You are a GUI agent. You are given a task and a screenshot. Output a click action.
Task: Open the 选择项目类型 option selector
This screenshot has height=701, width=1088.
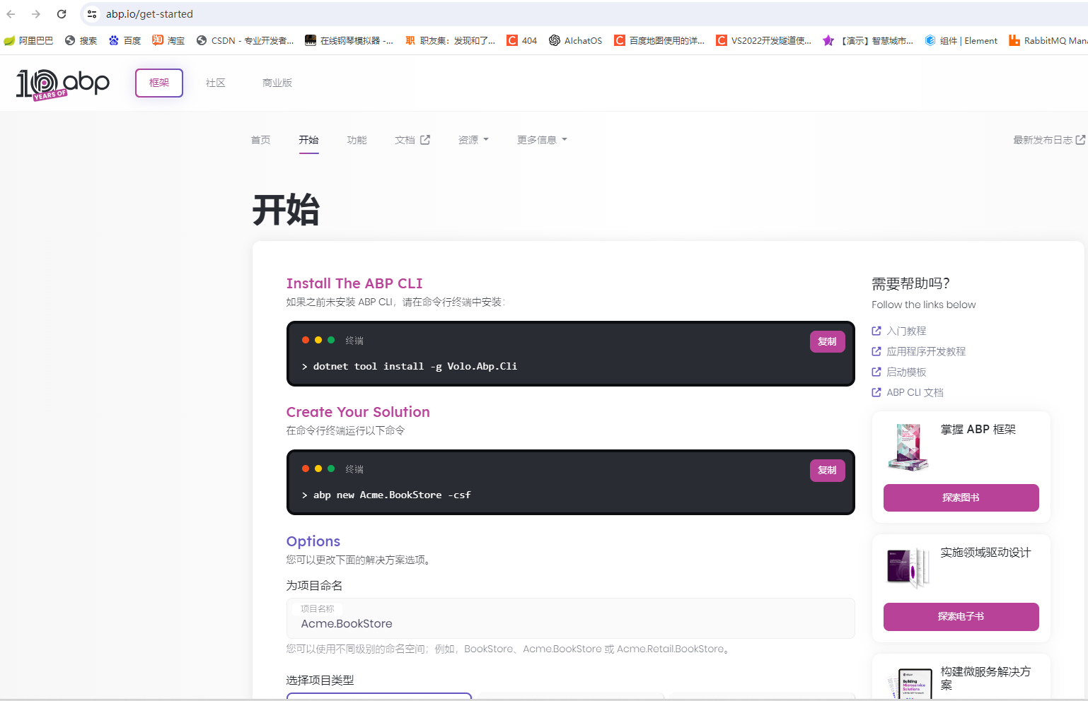378,698
